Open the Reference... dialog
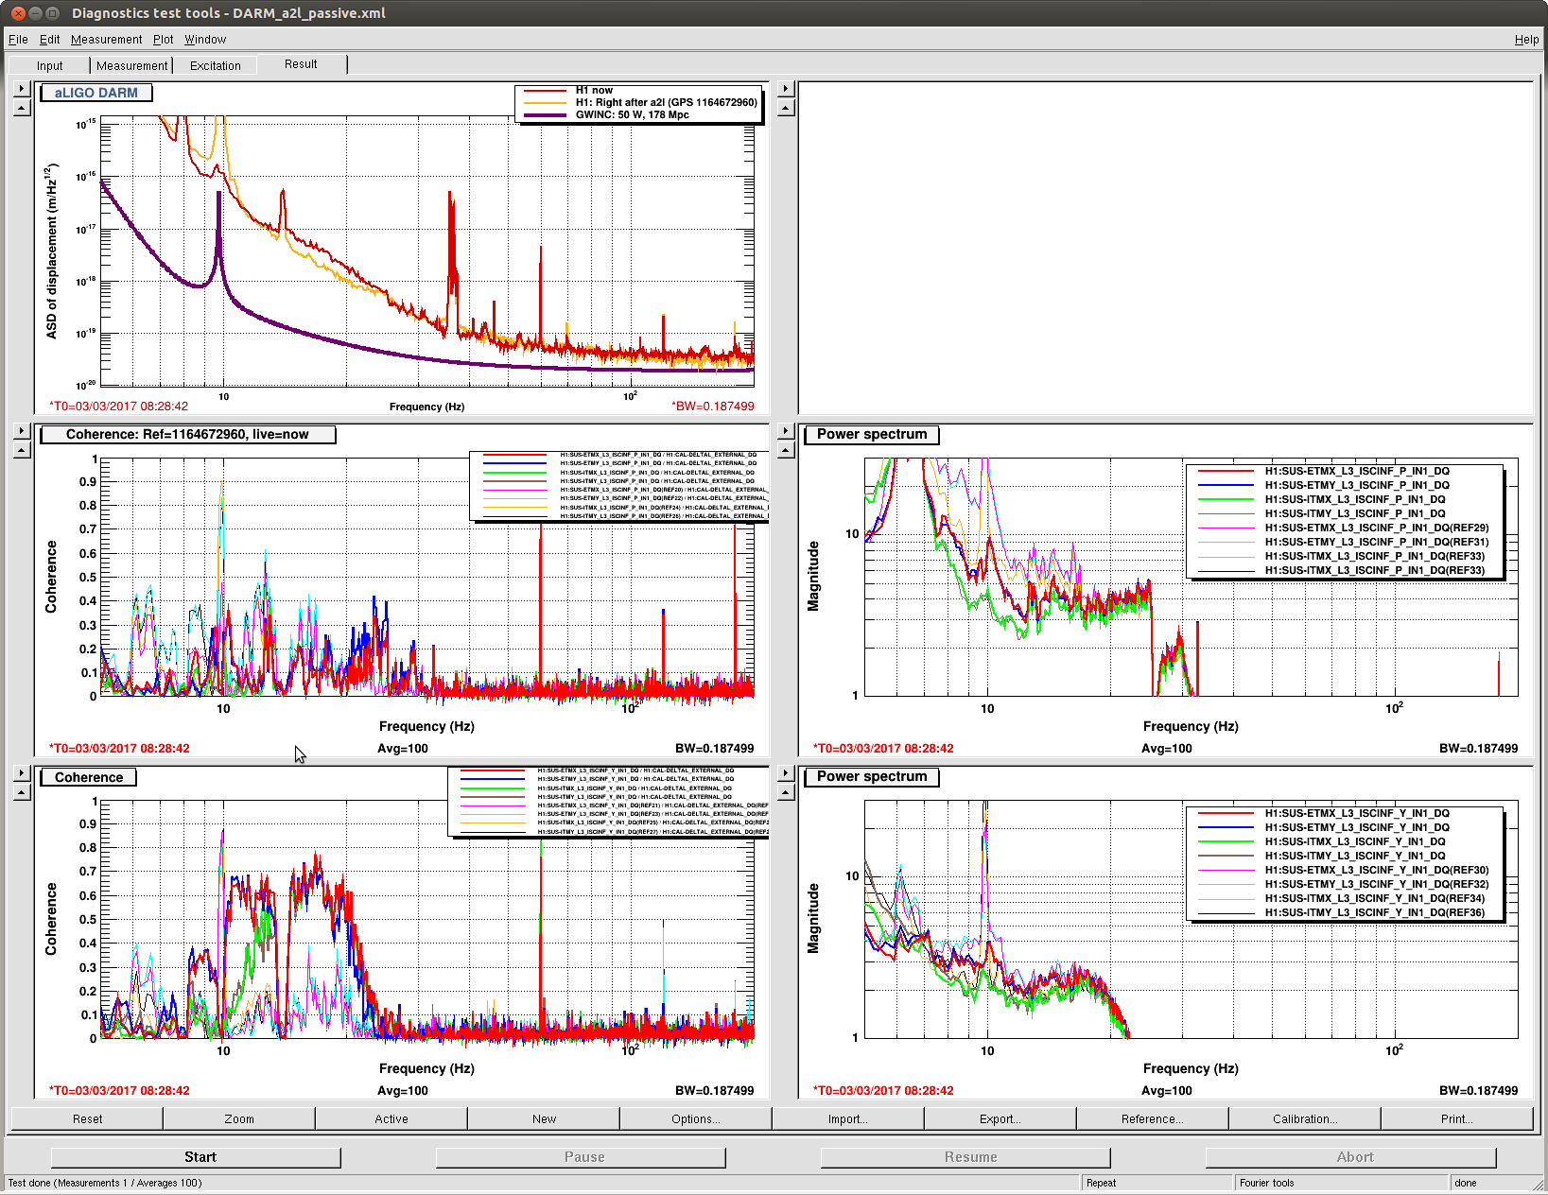This screenshot has height=1195, width=1548. coord(1153,1118)
